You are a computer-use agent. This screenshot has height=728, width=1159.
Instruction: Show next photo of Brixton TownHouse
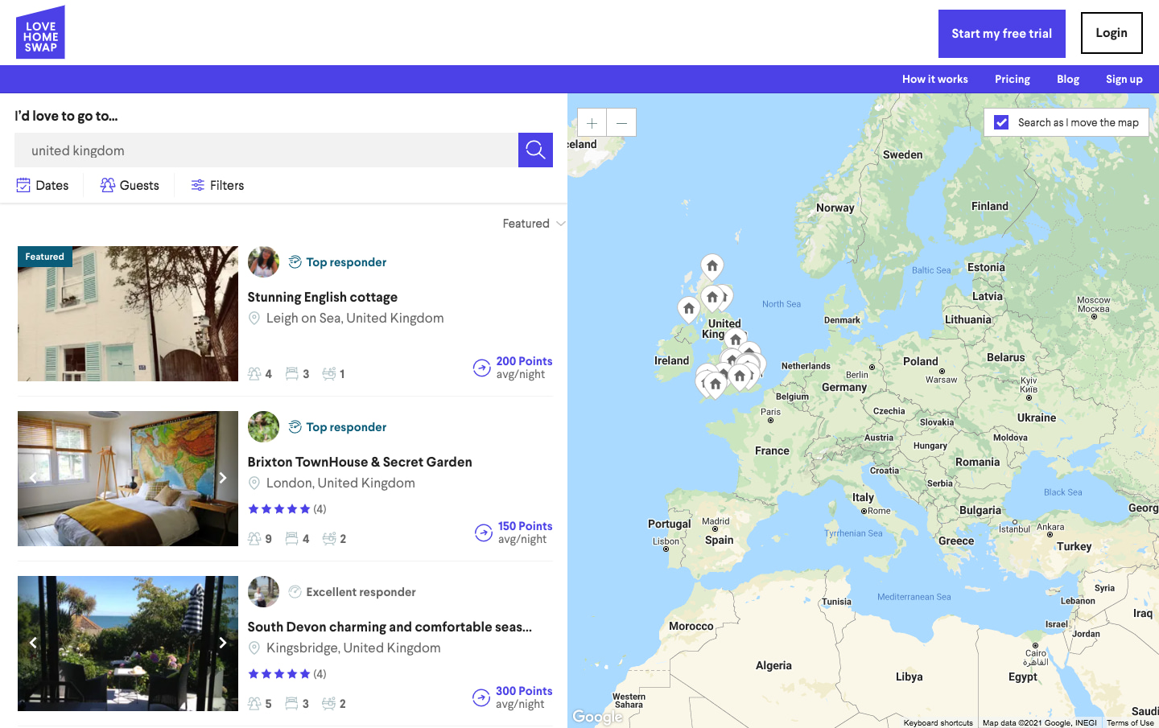coord(223,478)
